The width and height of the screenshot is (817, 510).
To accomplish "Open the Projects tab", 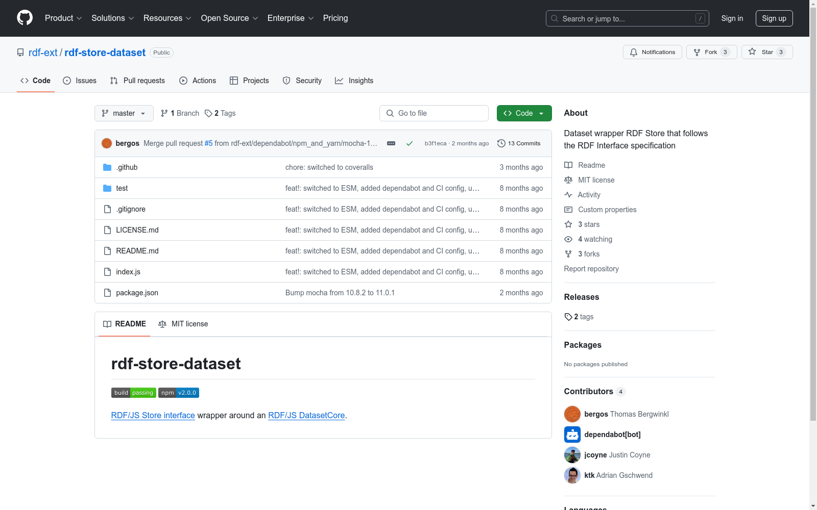I will [x=249, y=81].
